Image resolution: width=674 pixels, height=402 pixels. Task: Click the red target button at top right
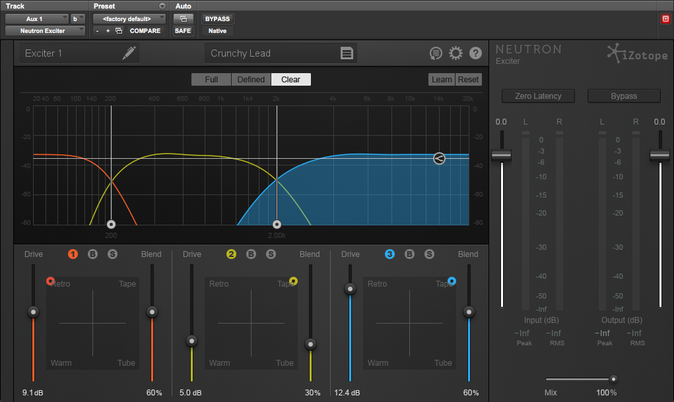(665, 18)
